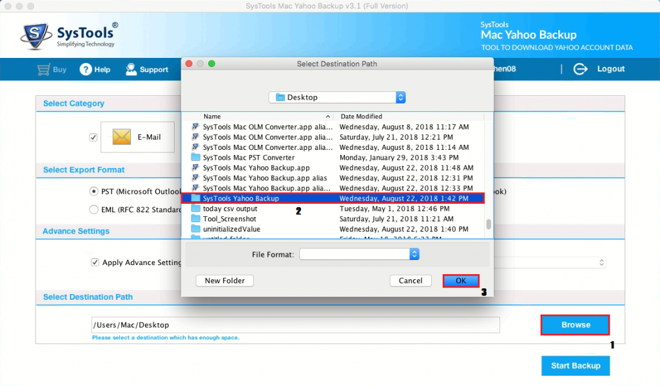Click the E-Mail envelope icon
660x386 pixels.
122,137
